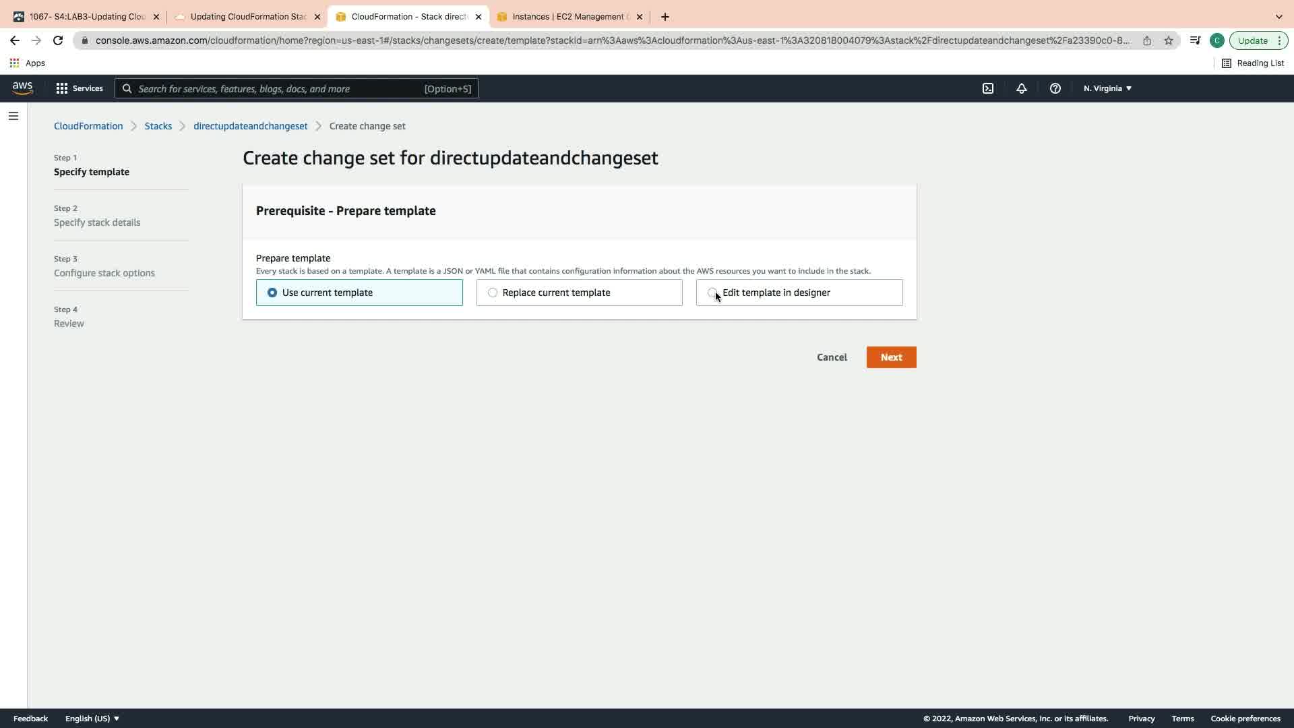Switch to Updating CloudFormation Stack tab

(x=247, y=17)
